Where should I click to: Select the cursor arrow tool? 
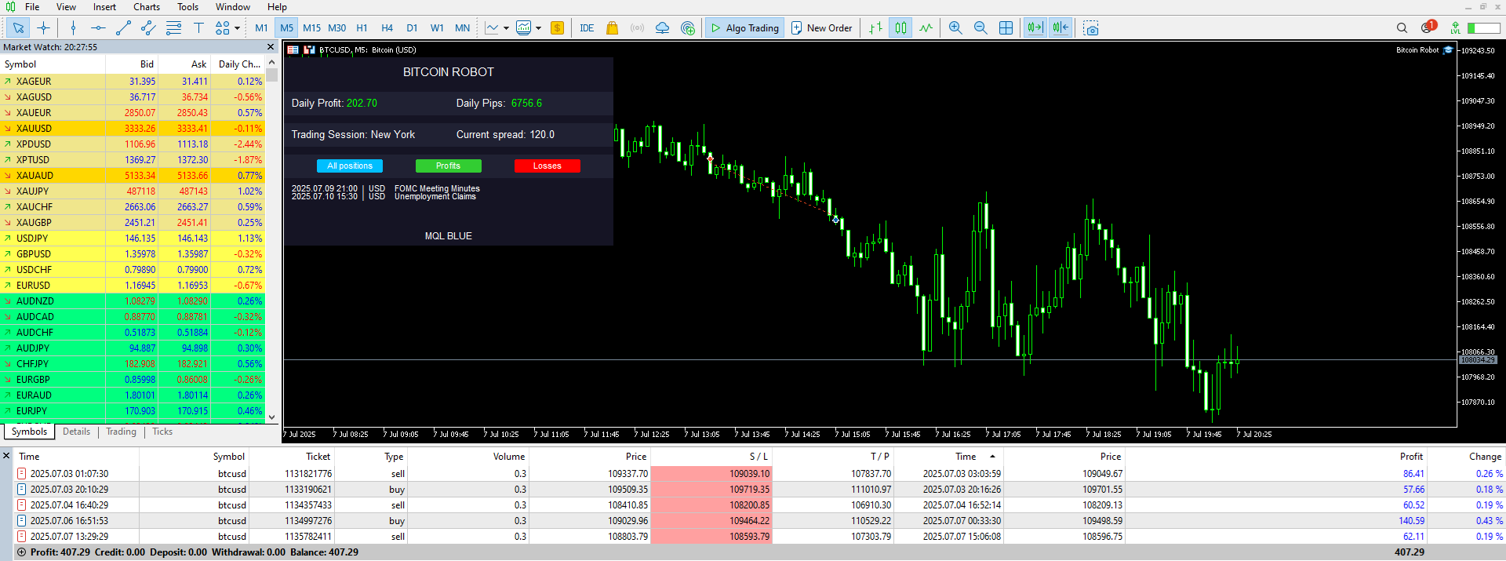click(x=18, y=28)
